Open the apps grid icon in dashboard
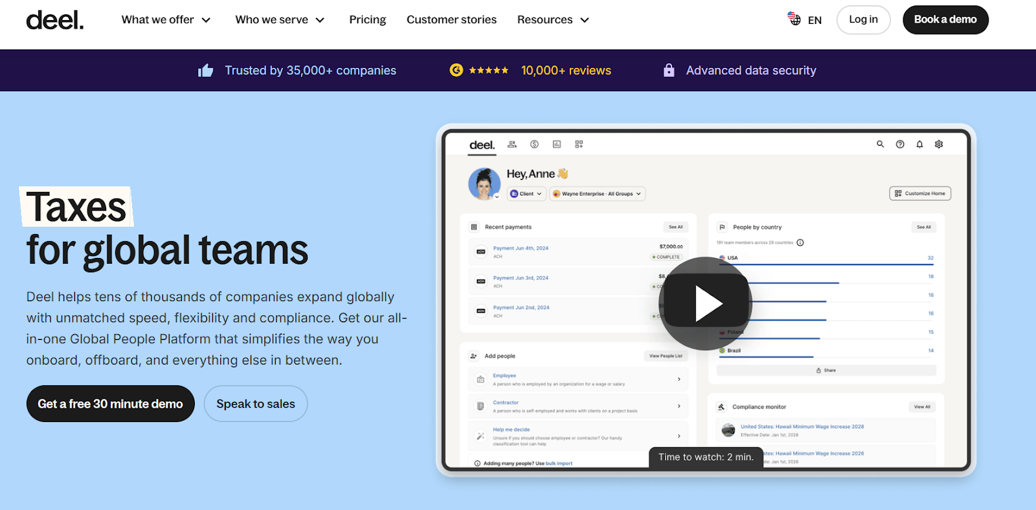This screenshot has height=510, width=1036. coord(579,144)
